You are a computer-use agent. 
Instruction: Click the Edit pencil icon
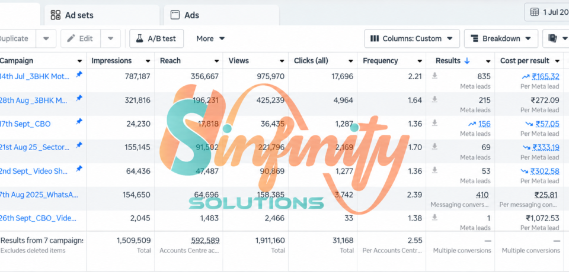(71, 38)
